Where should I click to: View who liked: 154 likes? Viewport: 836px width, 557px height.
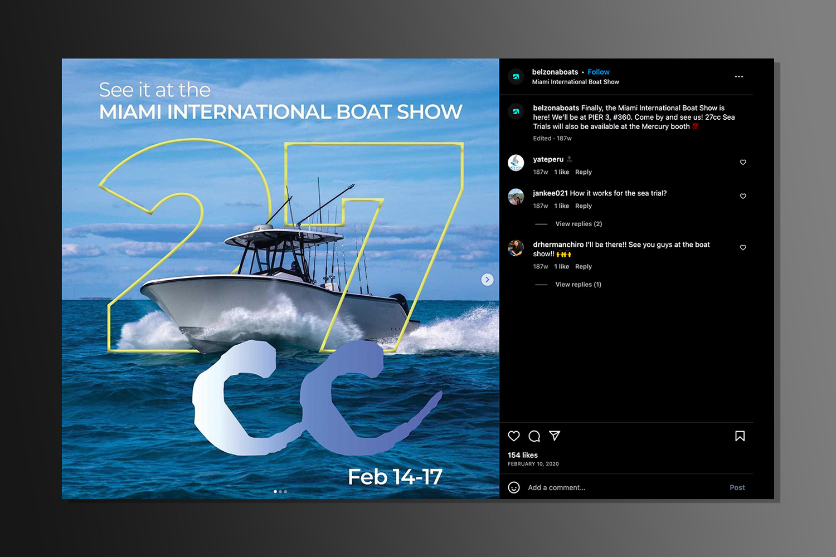tap(523, 455)
